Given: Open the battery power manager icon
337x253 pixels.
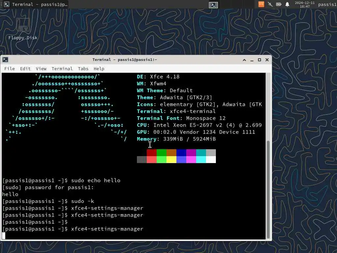Looking at the screenshot, I should (279, 4).
